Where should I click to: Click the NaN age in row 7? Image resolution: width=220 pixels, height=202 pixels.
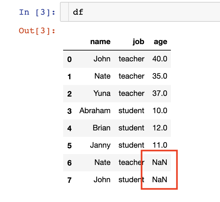tap(160, 180)
